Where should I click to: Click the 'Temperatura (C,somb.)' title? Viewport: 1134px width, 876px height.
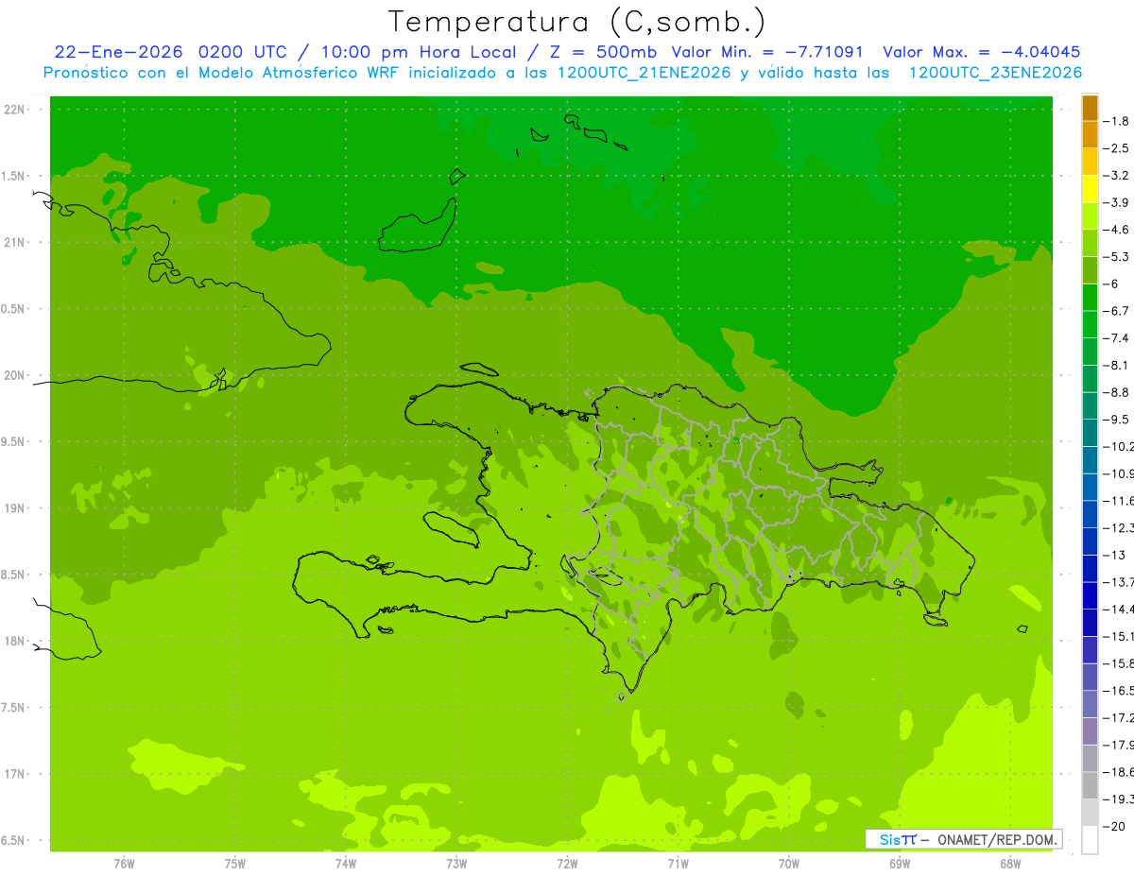576,22
